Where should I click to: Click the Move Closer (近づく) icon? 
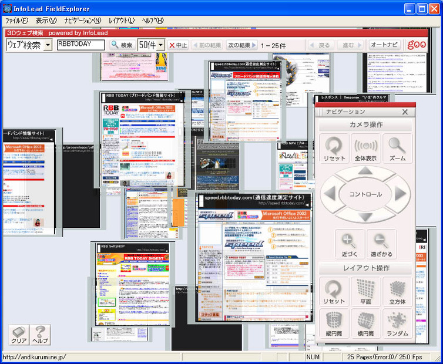(350, 244)
